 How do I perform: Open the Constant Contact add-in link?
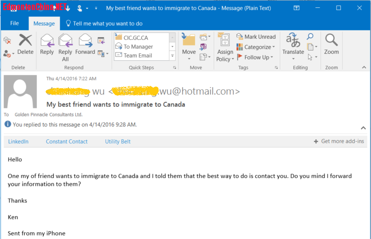pos(67,142)
